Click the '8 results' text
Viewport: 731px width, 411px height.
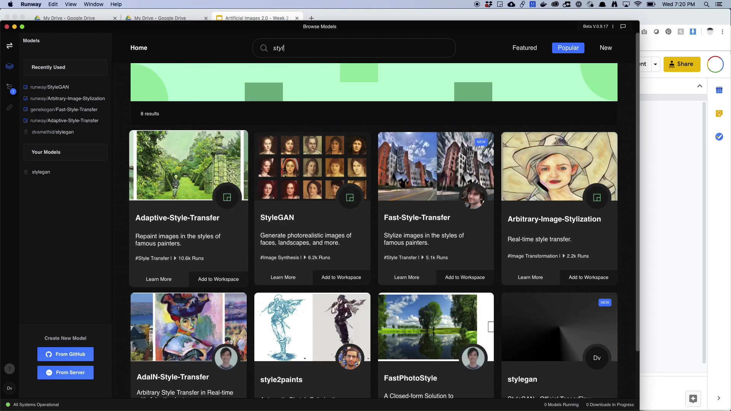click(150, 114)
